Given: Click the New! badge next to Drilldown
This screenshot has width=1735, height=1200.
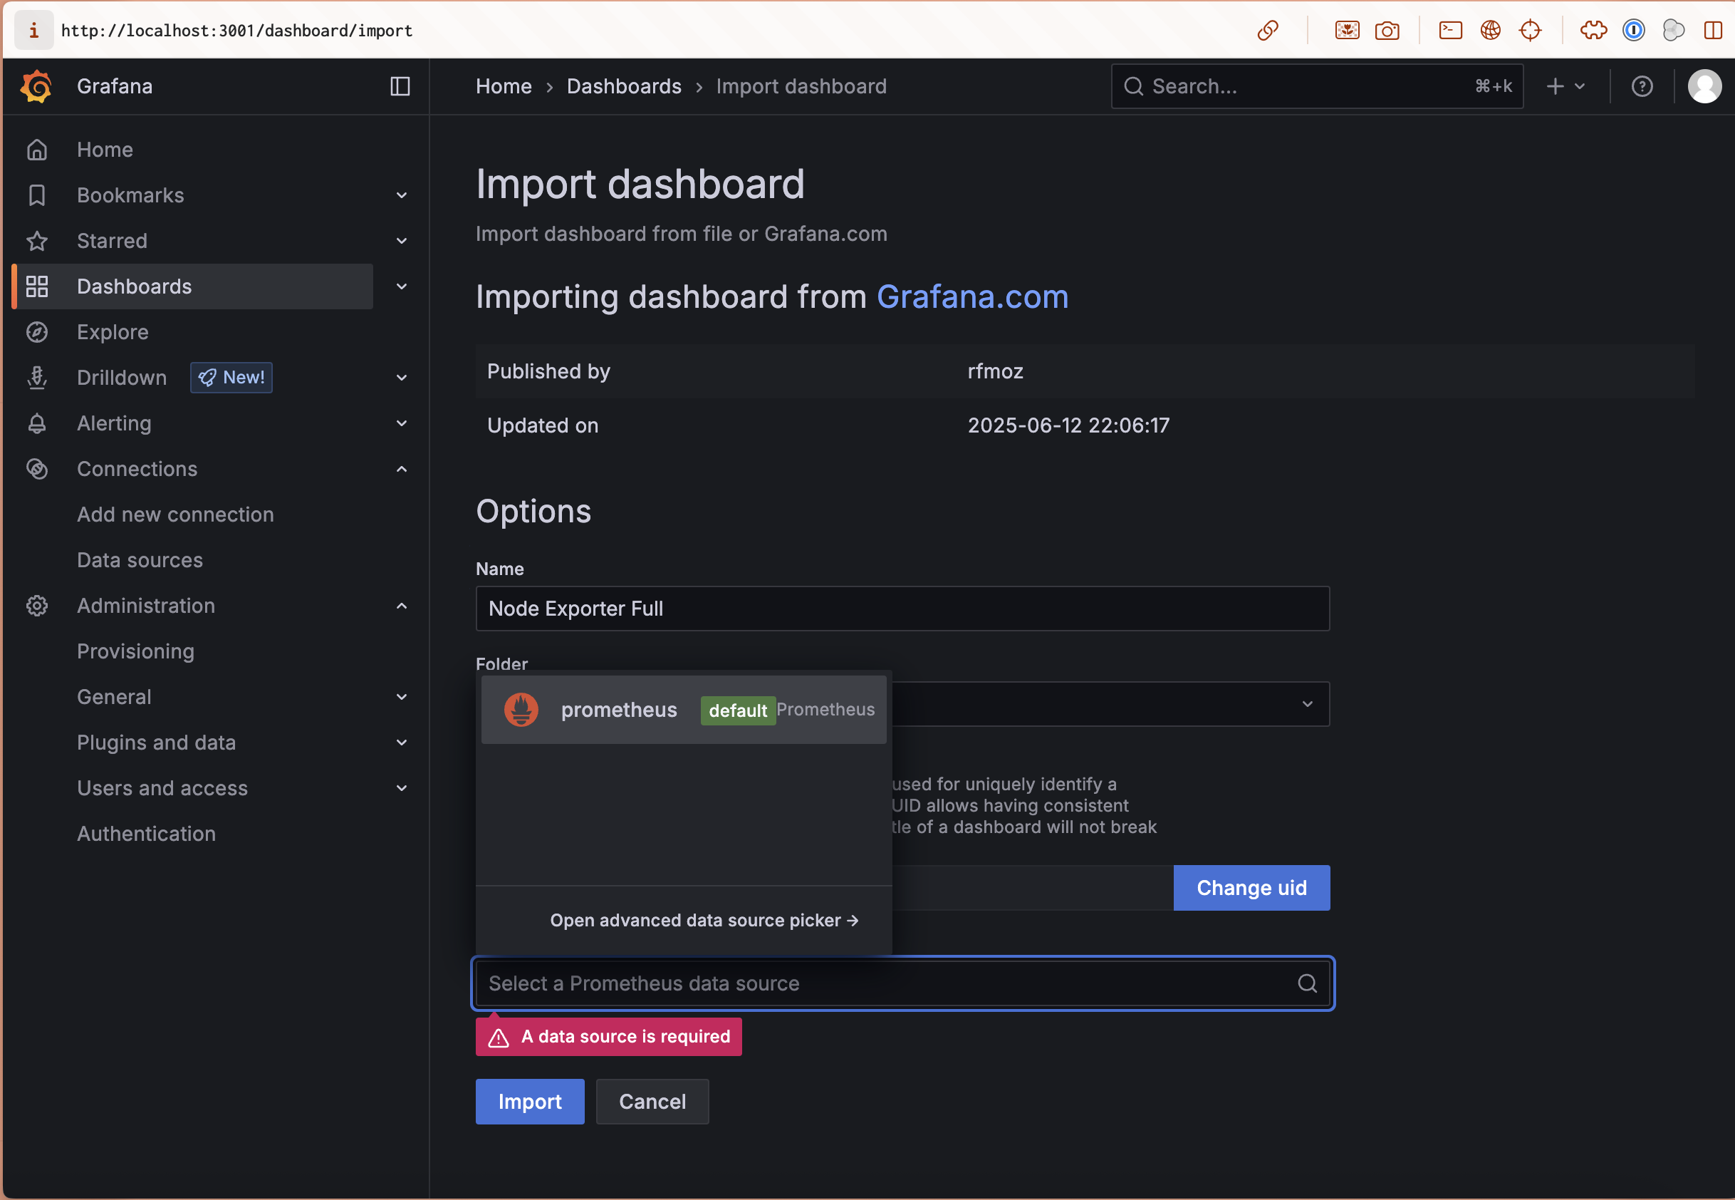Looking at the screenshot, I should [x=231, y=378].
